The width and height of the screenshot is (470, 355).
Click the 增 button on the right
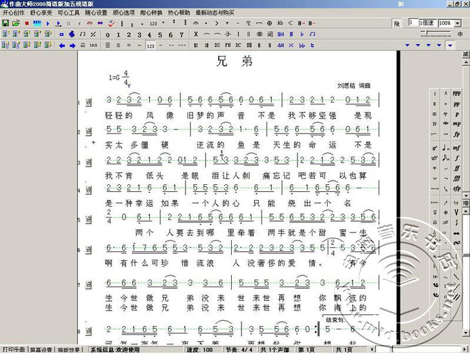point(465,204)
